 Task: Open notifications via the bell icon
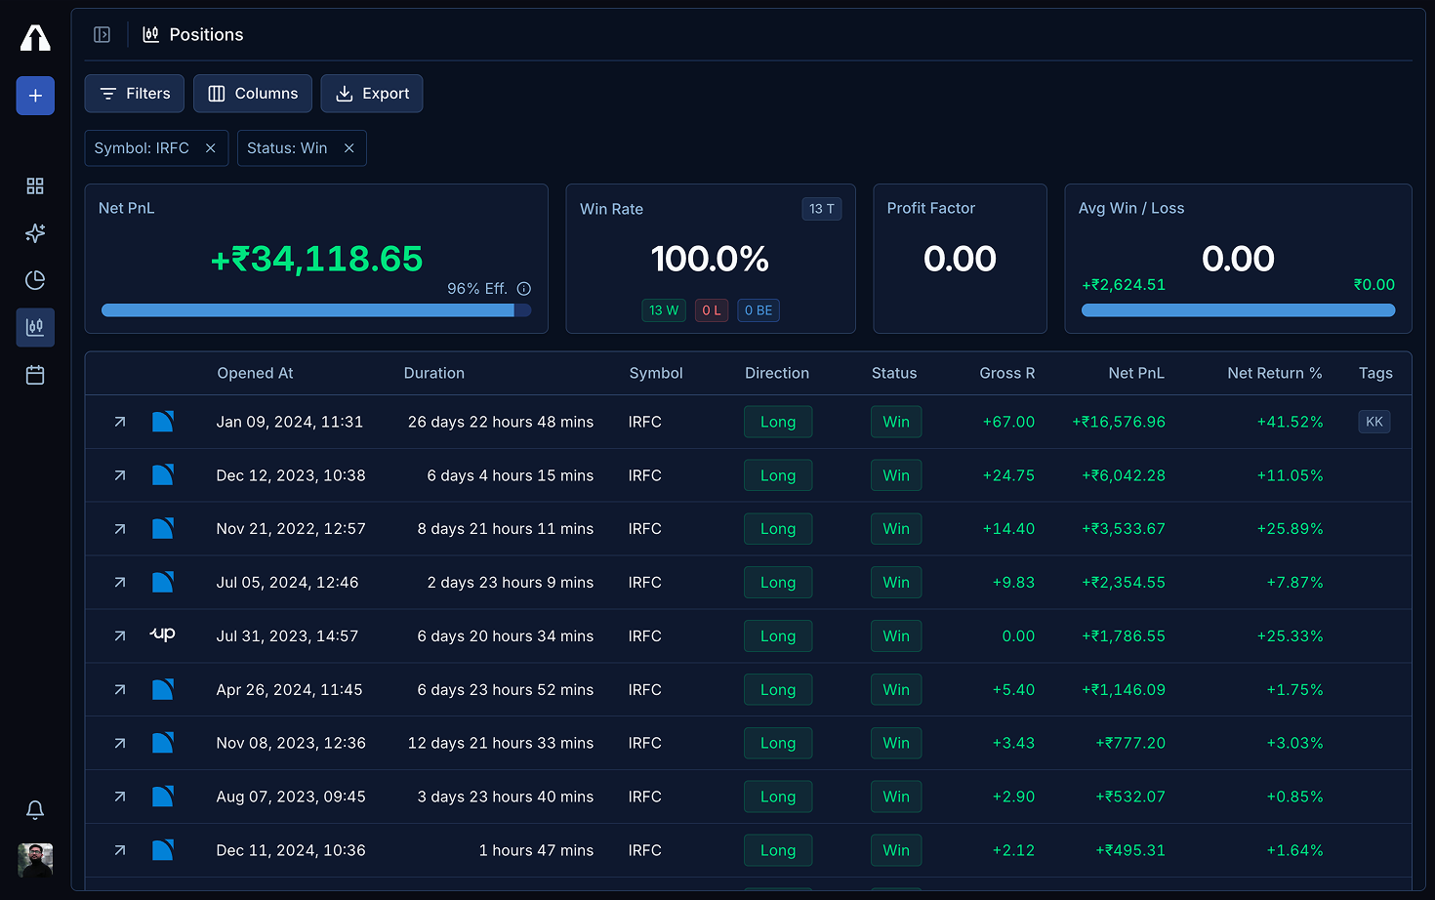[x=35, y=810]
